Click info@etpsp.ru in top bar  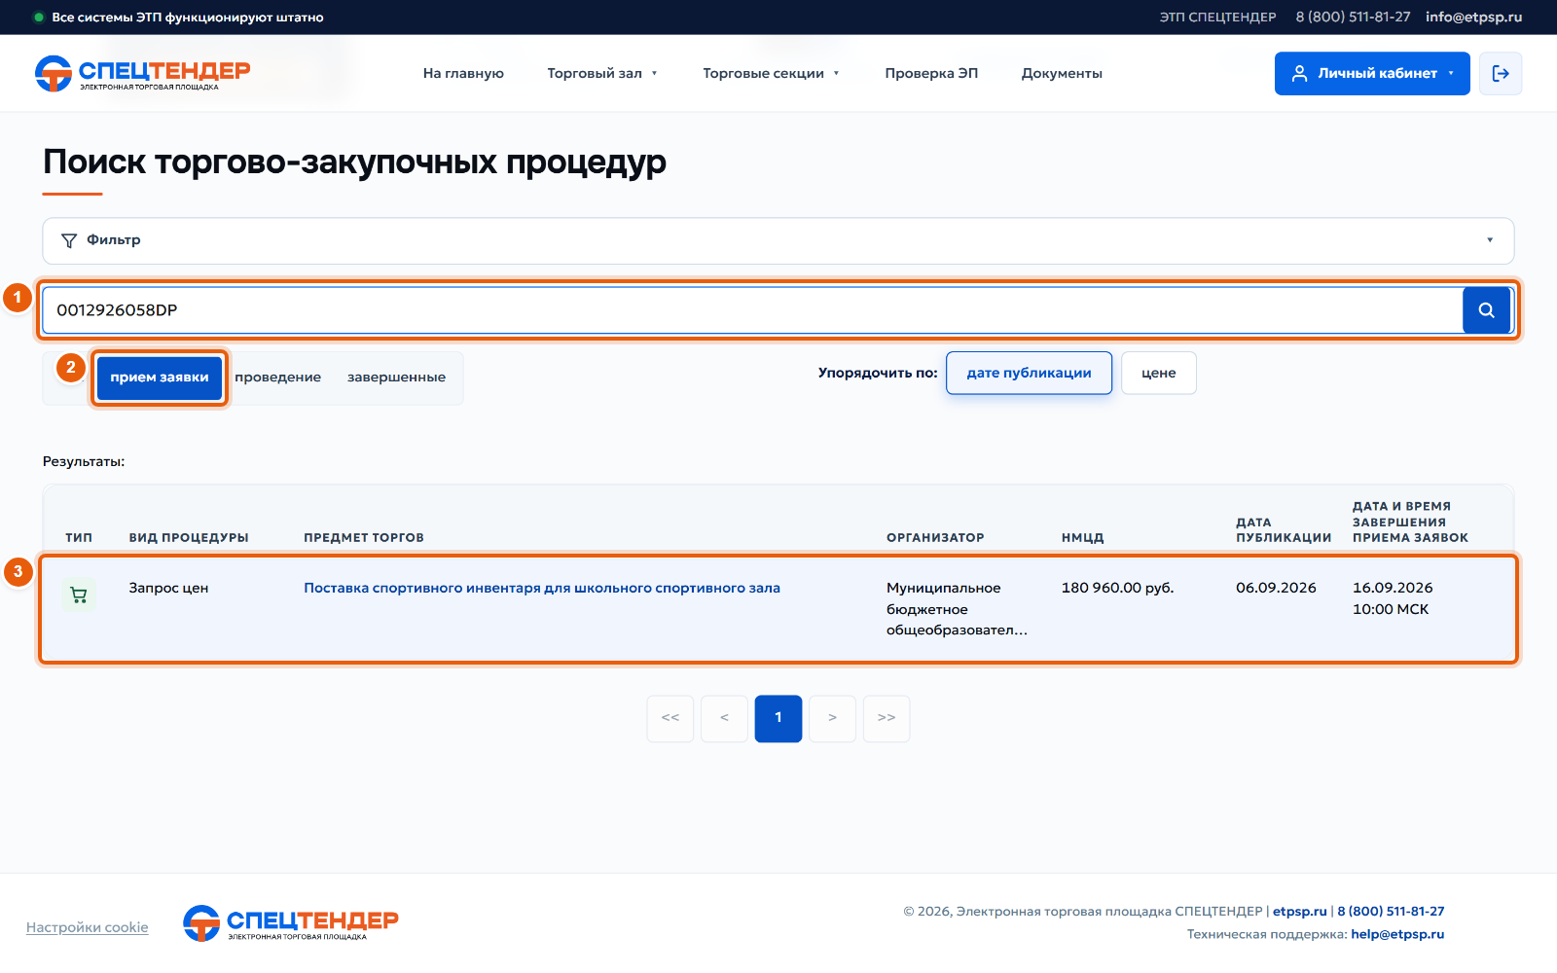pos(1473,18)
